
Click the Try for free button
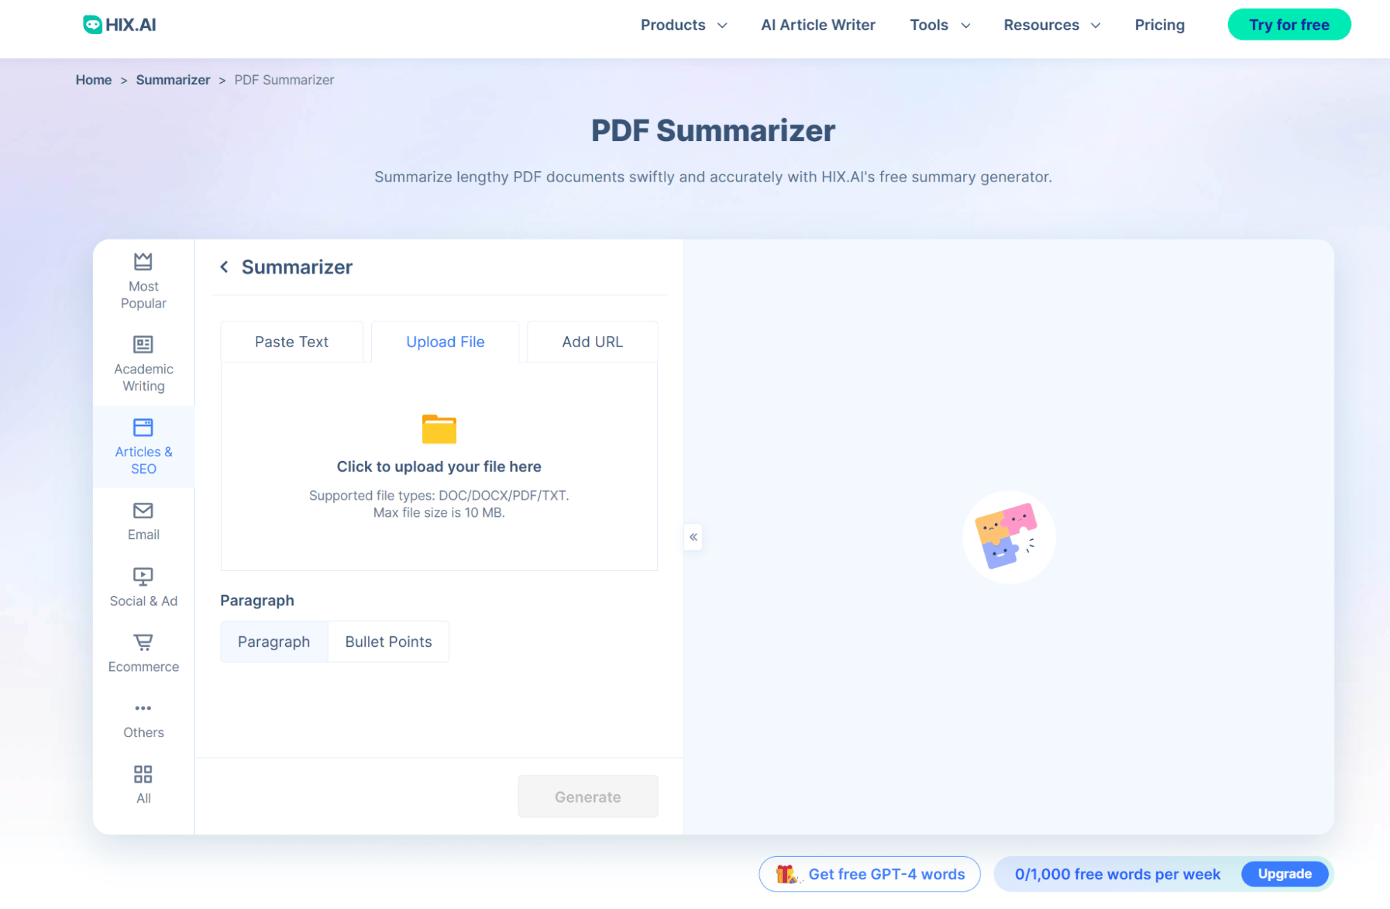pyautogui.click(x=1288, y=25)
